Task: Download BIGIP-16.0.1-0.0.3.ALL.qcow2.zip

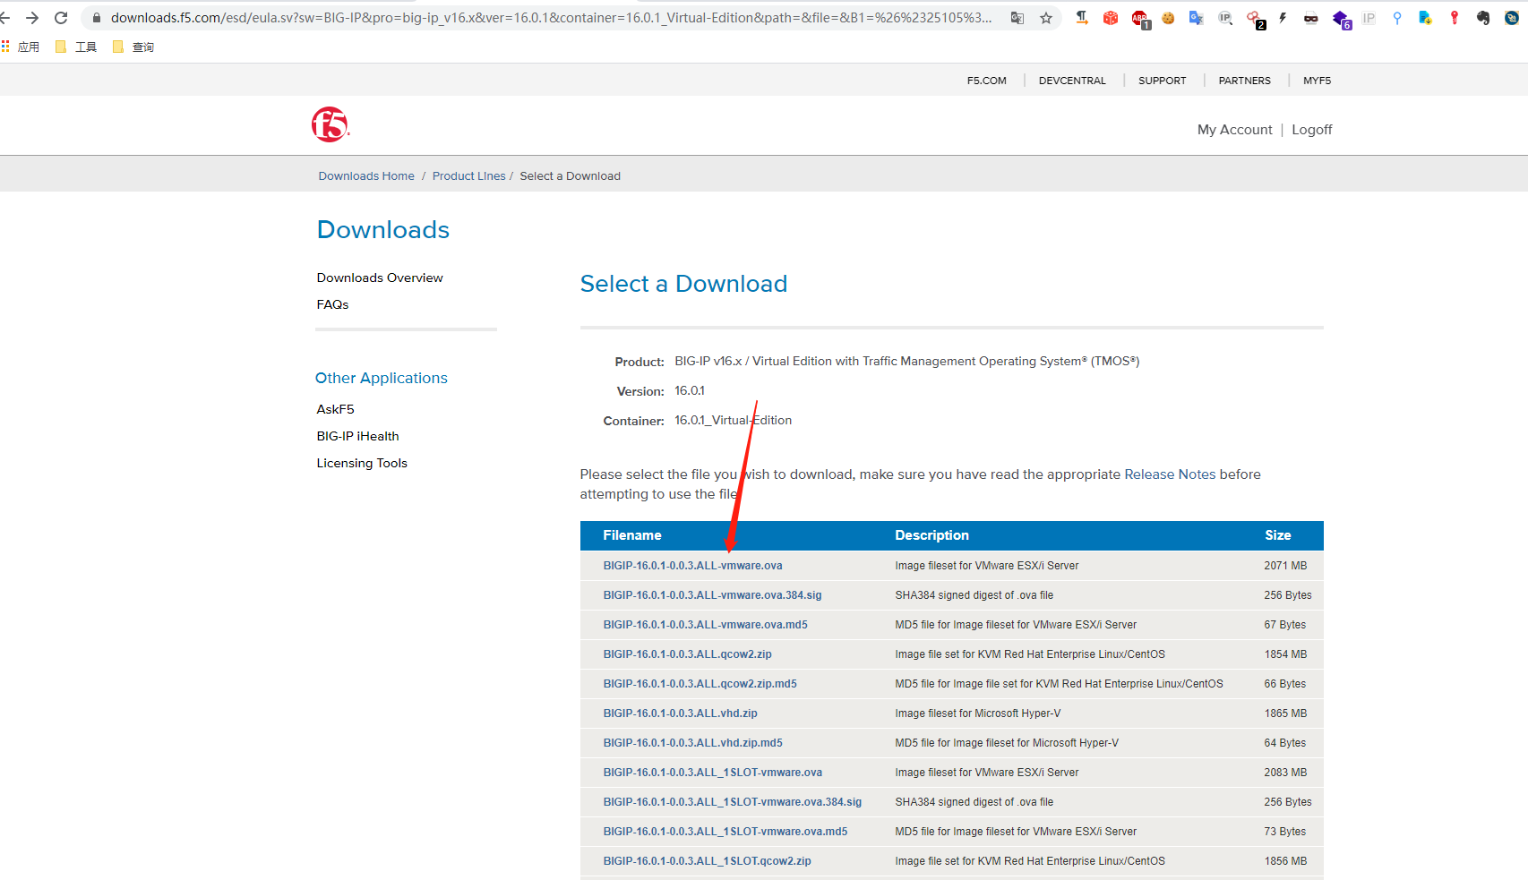Action: point(687,654)
